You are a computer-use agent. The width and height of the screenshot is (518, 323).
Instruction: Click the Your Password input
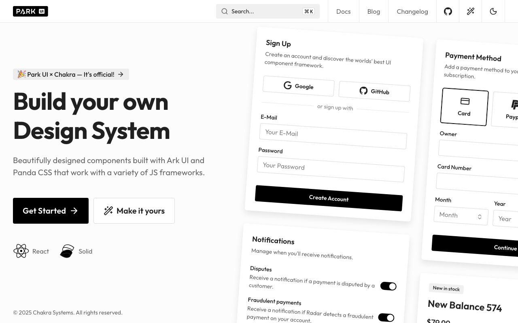coord(331,169)
